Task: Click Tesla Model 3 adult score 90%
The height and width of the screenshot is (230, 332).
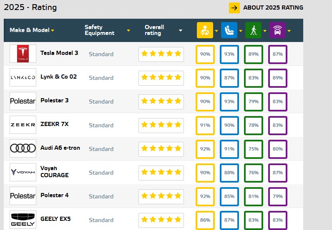Action: (205, 54)
